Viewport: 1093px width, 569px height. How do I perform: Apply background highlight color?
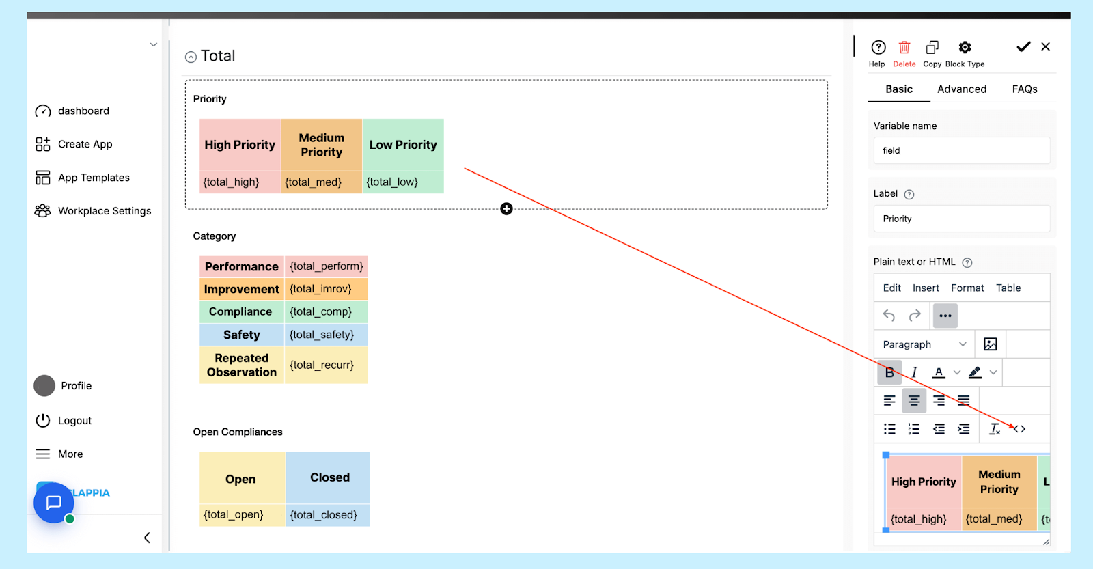click(x=975, y=372)
